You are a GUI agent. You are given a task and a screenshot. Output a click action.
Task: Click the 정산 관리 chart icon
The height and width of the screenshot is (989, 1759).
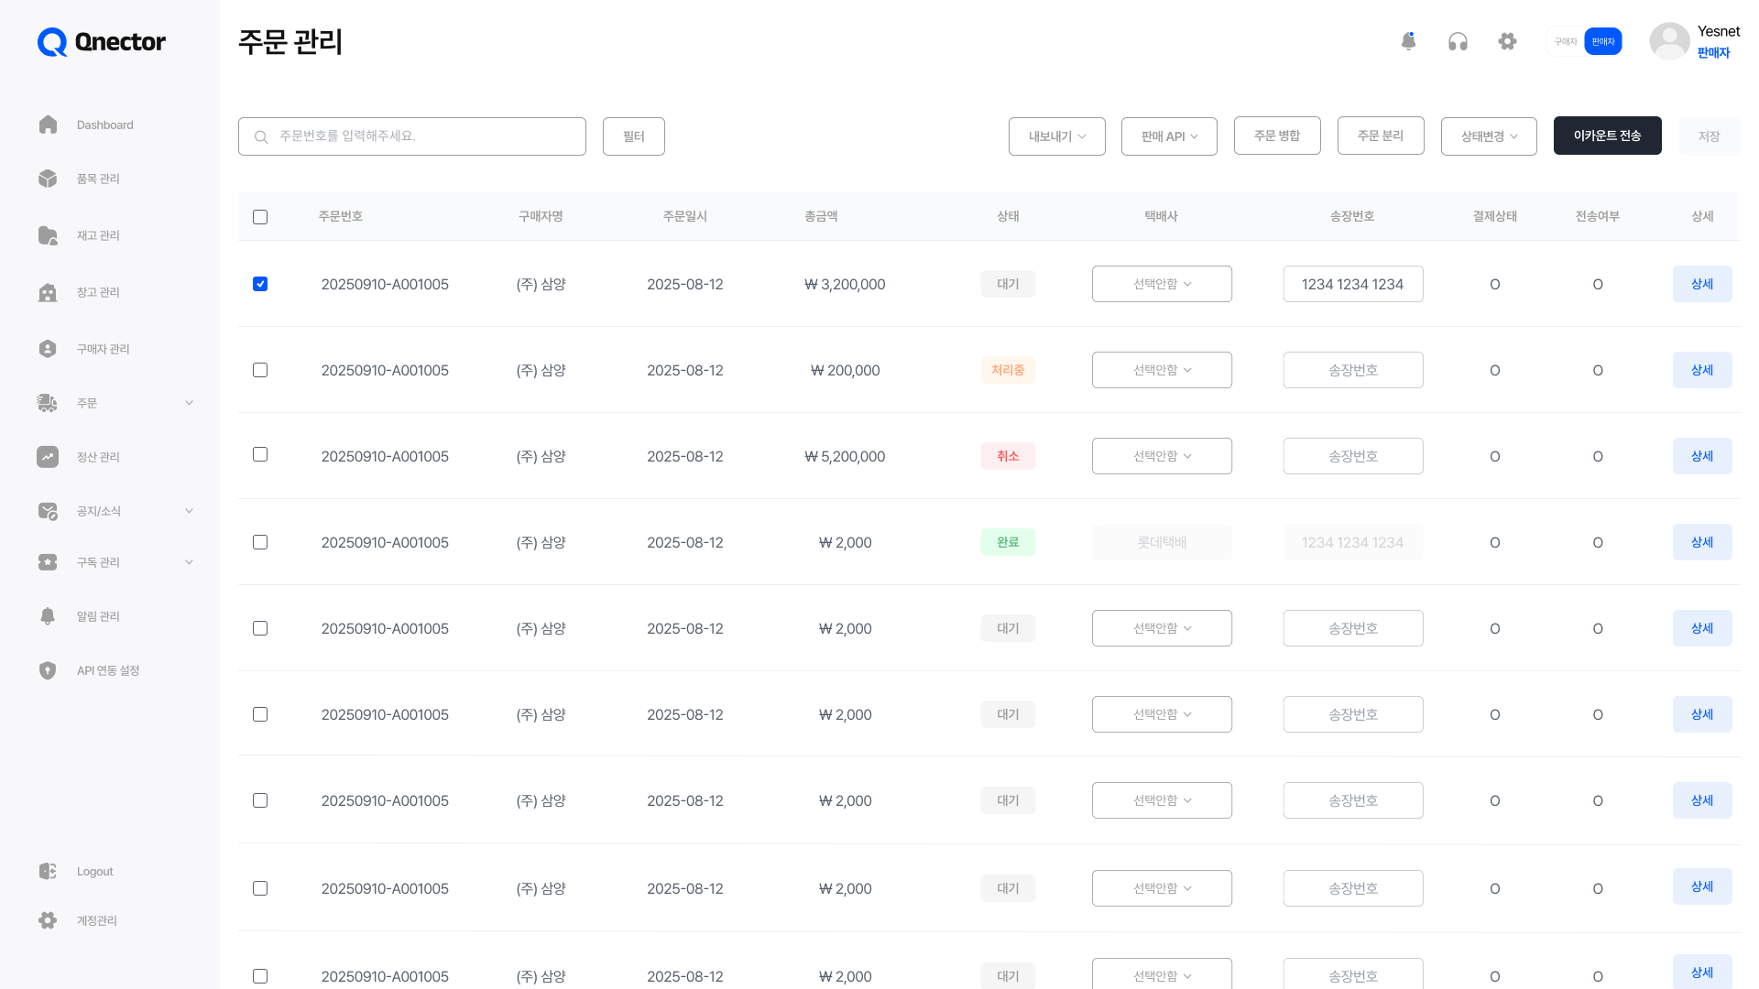point(48,457)
